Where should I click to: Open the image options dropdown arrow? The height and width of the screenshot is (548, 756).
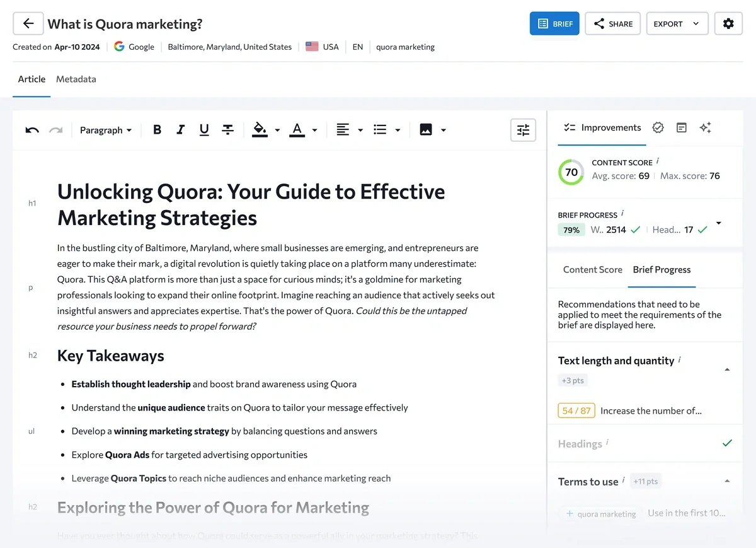tap(444, 131)
